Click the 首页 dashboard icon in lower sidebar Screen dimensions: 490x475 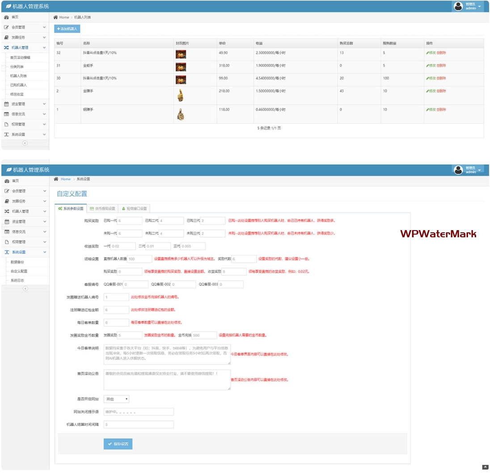7,181
